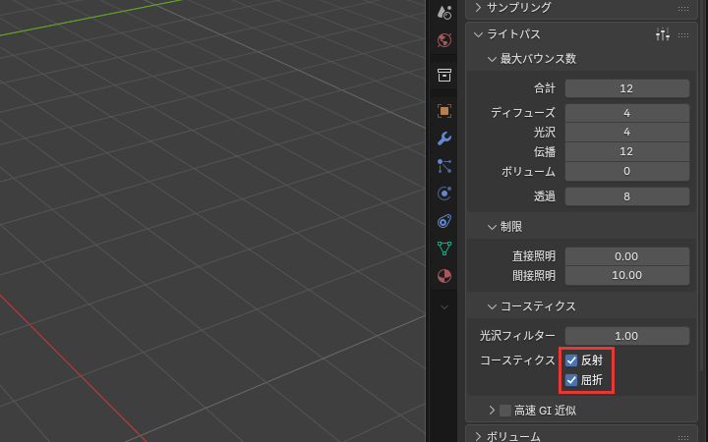
Task: Collapse the ライトパス panel
Action: point(478,34)
